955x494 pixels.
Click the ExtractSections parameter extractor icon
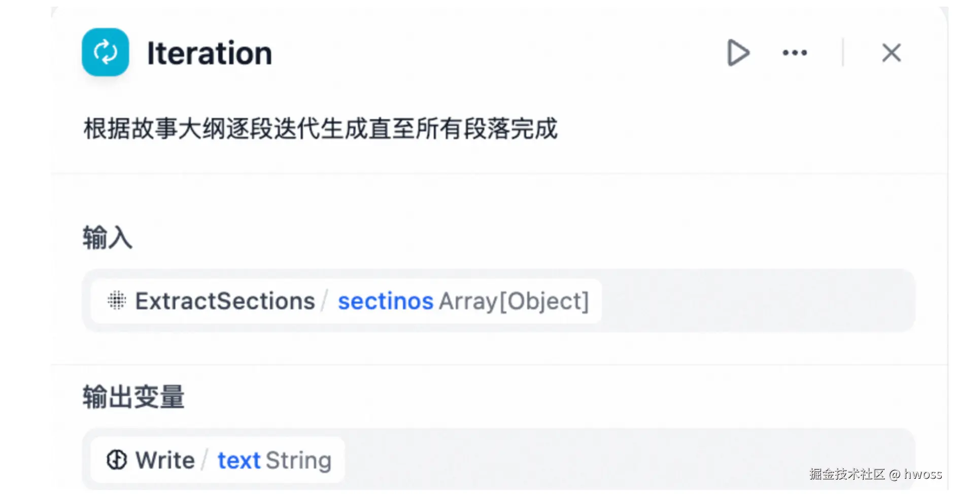pyautogui.click(x=117, y=301)
